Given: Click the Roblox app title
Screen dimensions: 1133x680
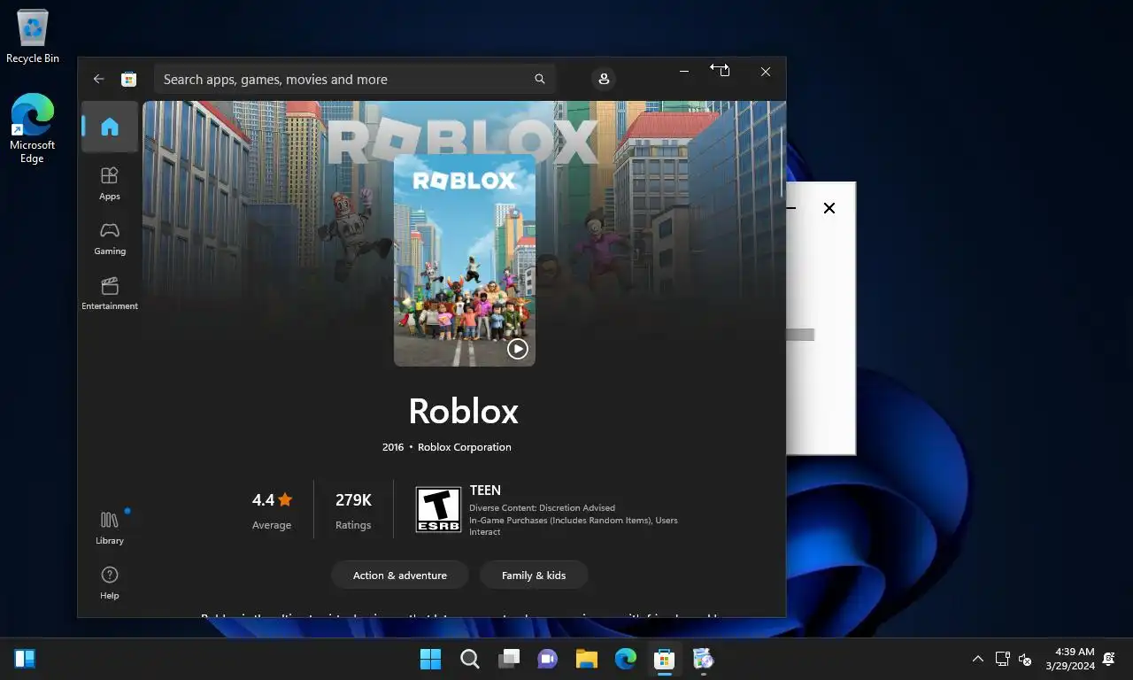Looking at the screenshot, I should [x=464, y=411].
